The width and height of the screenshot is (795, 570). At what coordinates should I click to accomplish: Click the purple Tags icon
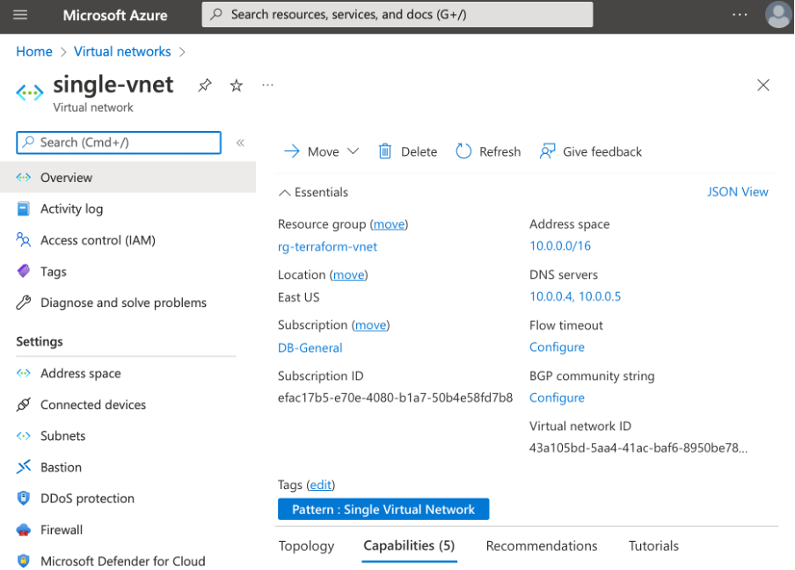(24, 271)
